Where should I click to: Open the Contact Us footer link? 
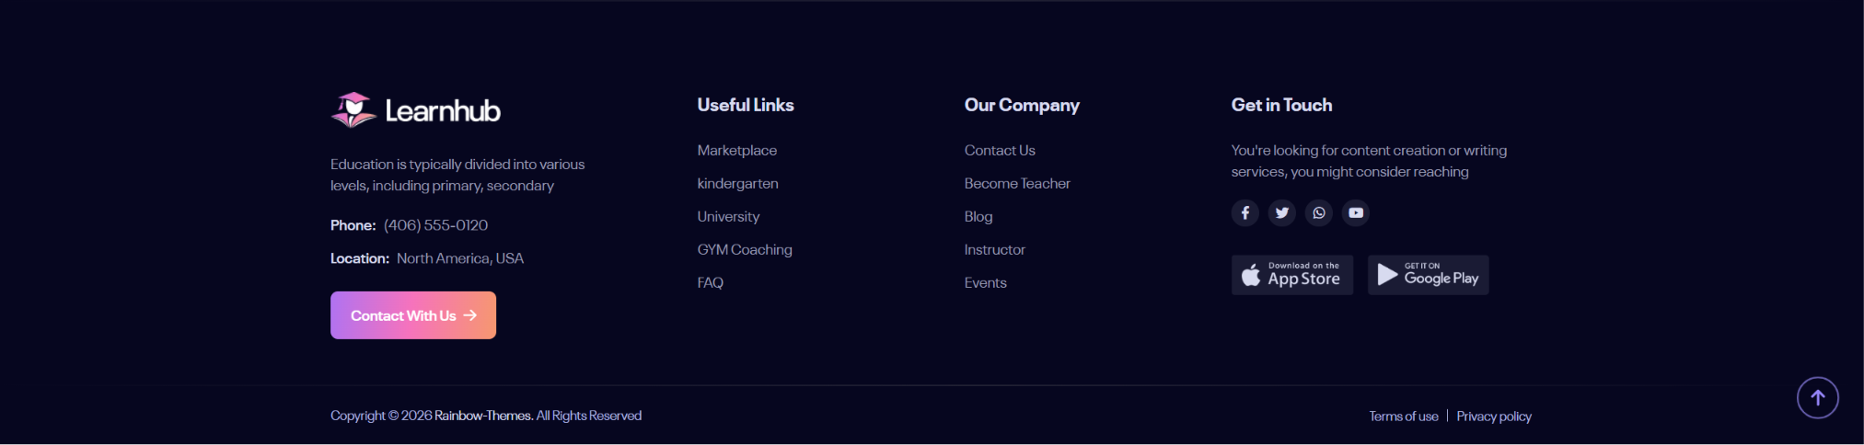[1000, 150]
